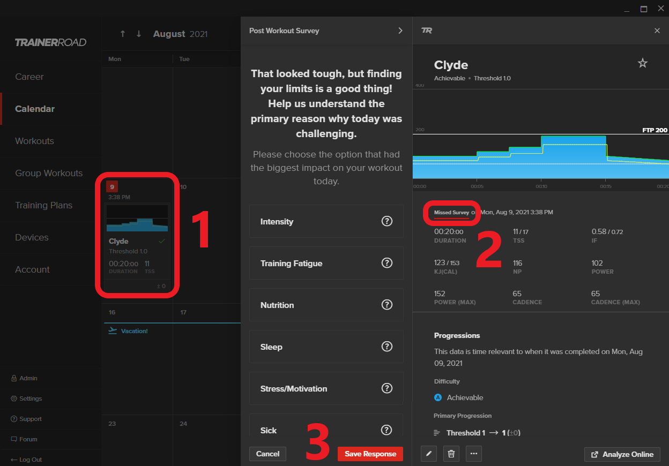
Task: Go to previous month with up arrow
Action: (123, 34)
